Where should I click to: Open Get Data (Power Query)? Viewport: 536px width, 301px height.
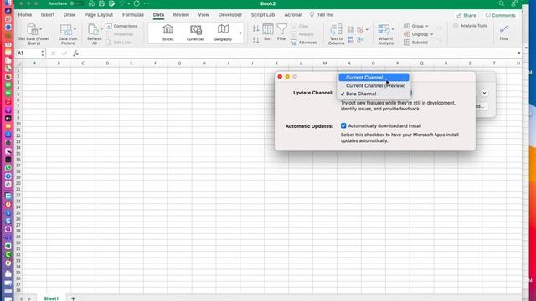click(x=33, y=34)
